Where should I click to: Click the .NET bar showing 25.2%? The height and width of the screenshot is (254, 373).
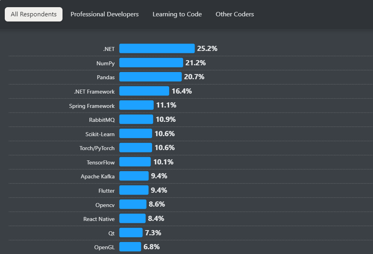[x=156, y=48]
